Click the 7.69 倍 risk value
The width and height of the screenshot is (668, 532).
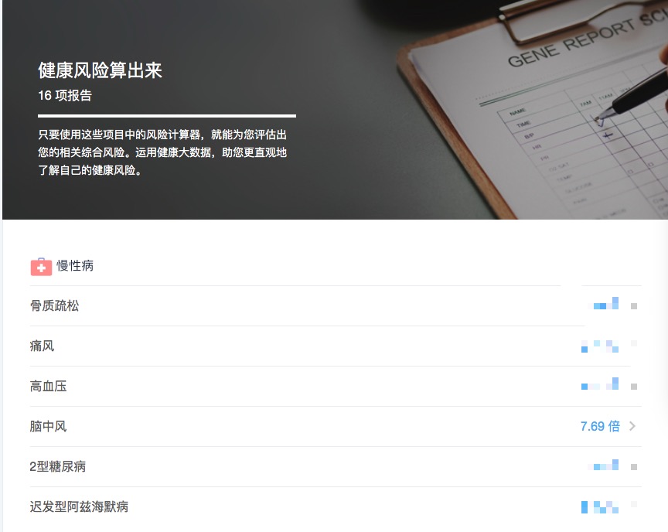click(600, 426)
